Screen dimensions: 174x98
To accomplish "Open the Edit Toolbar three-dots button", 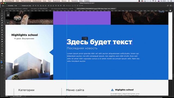I will coord(2,58).
